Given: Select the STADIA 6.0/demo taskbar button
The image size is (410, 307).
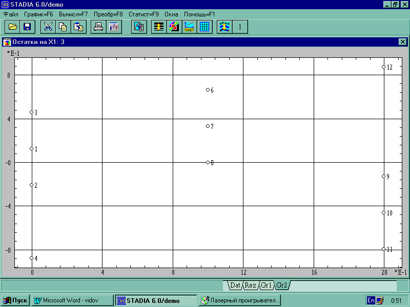Looking at the screenshot, I should [156, 300].
